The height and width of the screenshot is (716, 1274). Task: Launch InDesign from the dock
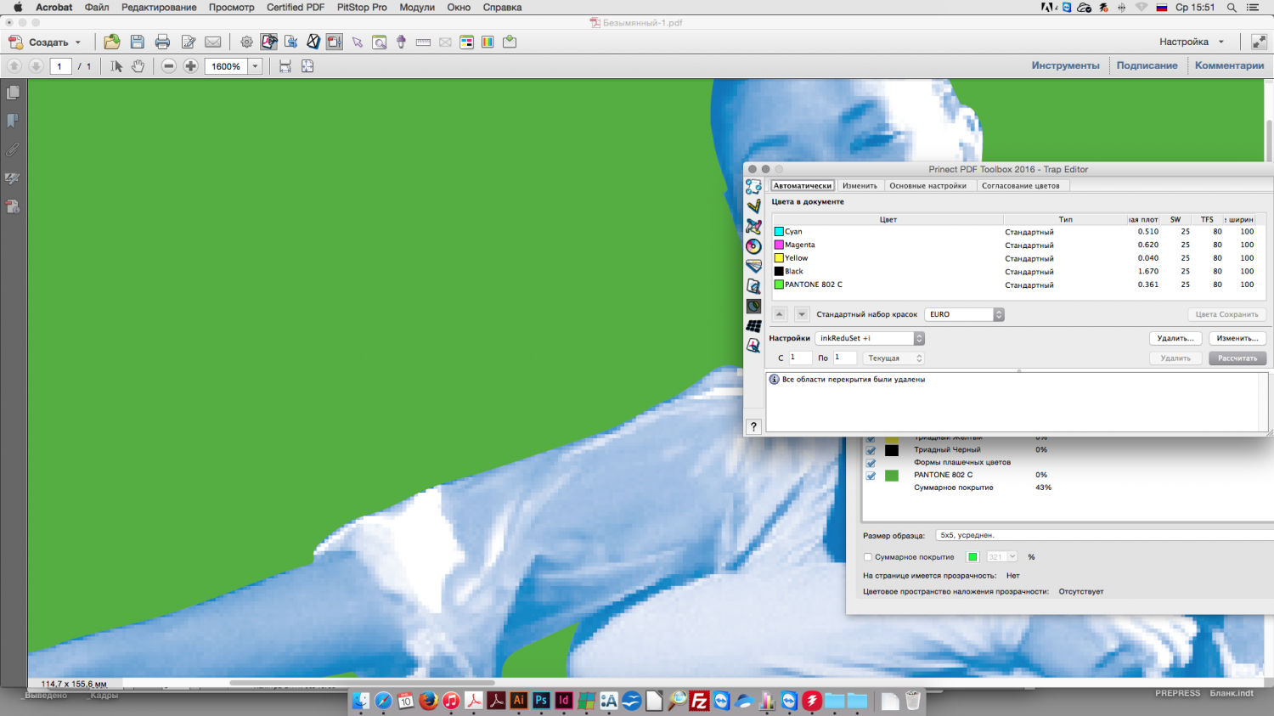tap(563, 701)
